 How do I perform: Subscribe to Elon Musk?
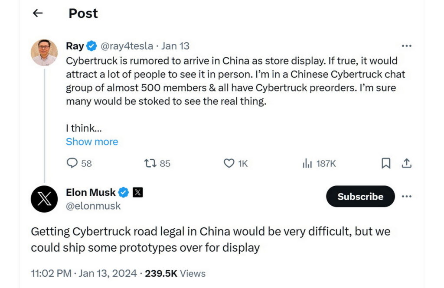(x=360, y=196)
